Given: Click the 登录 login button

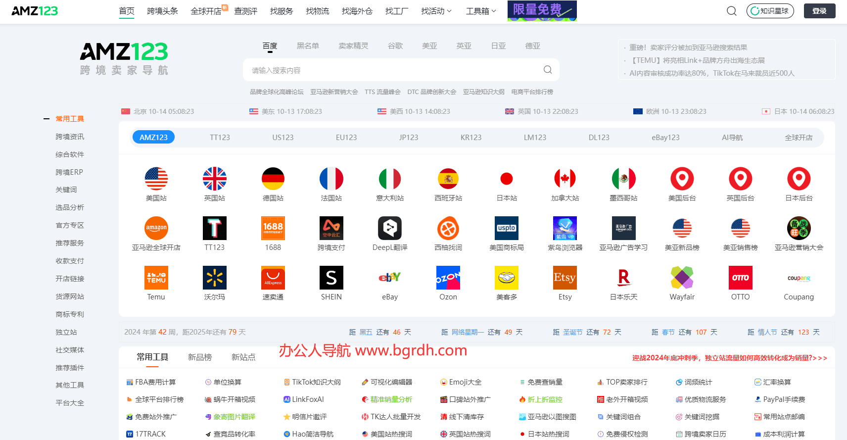Looking at the screenshot, I should tap(819, 11).
